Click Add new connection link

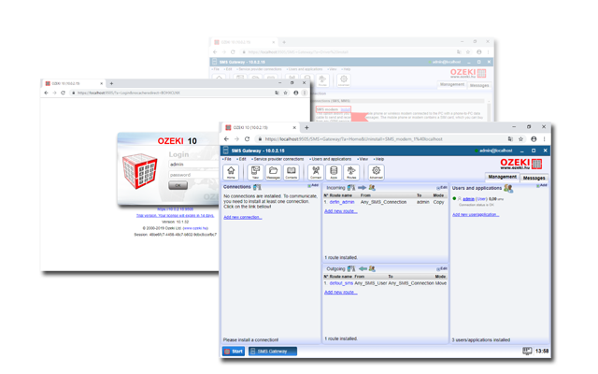pos(243,217)
